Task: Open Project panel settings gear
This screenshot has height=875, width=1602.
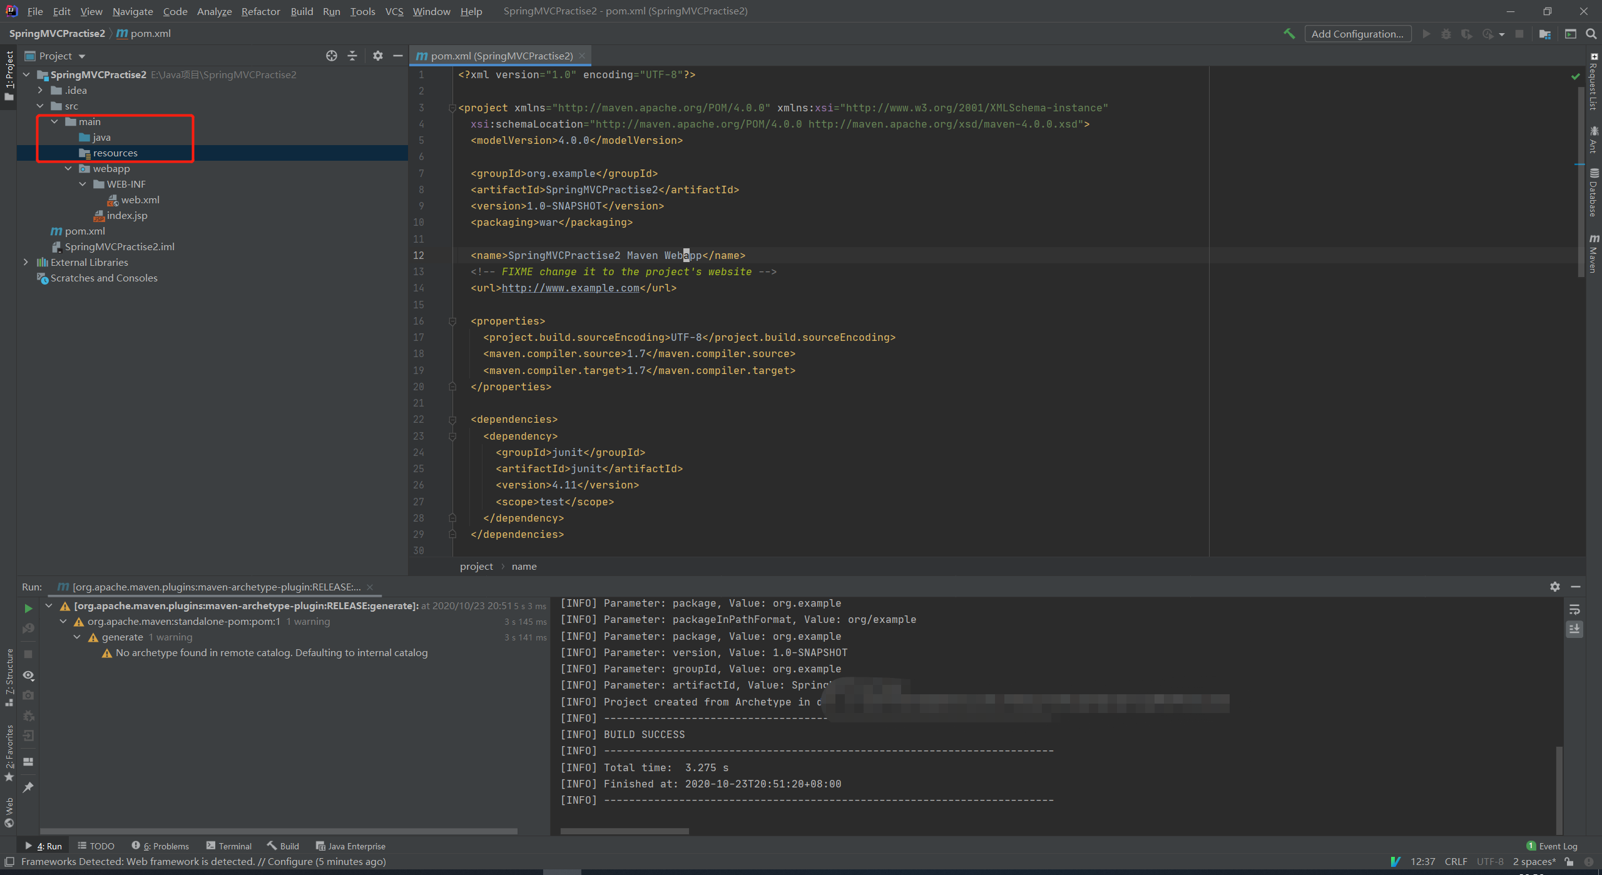Action: tap(377, 56)
